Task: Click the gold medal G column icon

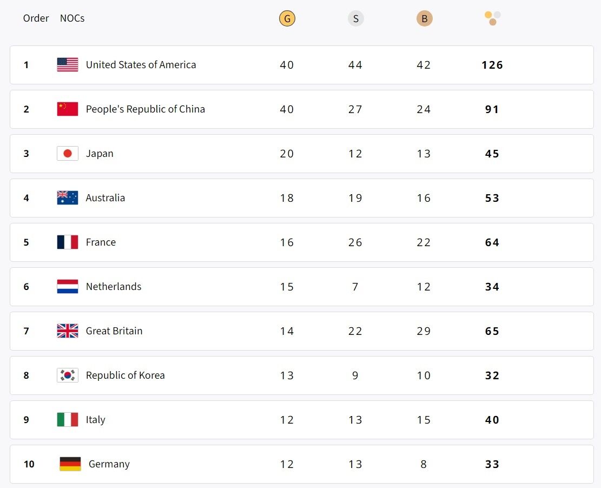Action: [x=287, y=19]
